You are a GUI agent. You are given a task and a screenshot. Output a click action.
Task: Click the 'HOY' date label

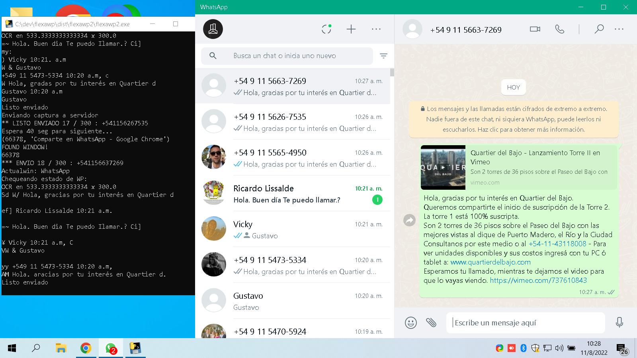514,88
